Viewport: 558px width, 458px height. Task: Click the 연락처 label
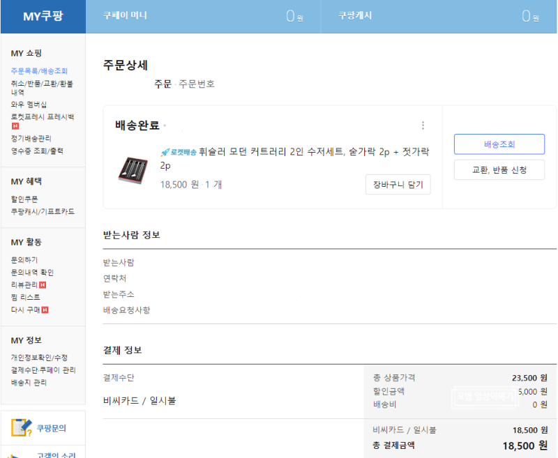[114, 278]
